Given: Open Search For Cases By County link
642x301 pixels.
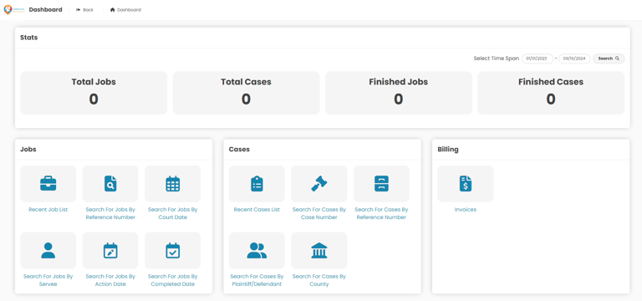Looking at the screenshot, I should [319, 280].
